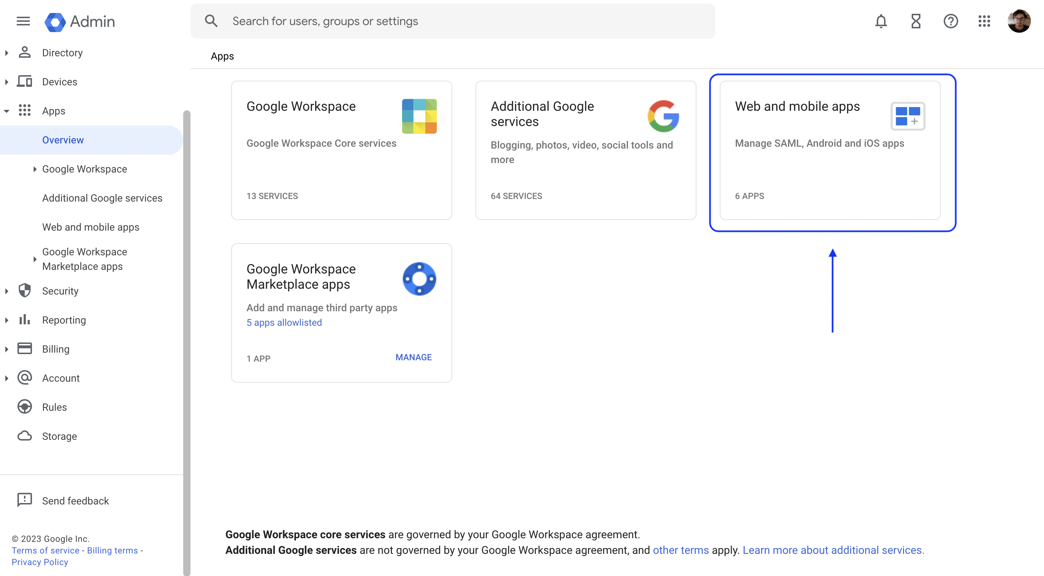Click the Google Admin logo
The image size is (1044, 576).
(x=80, y=21)
